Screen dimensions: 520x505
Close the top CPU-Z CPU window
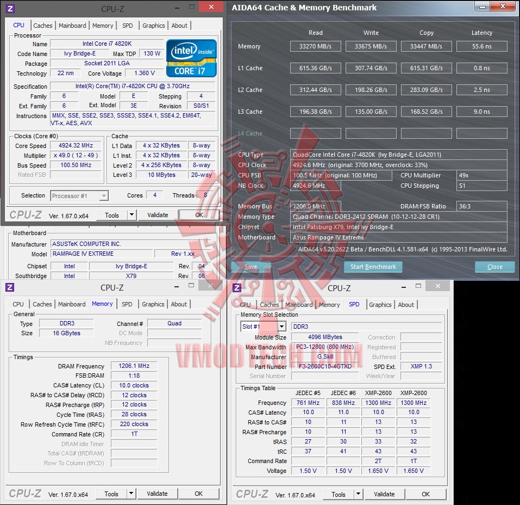click(211, 7)
